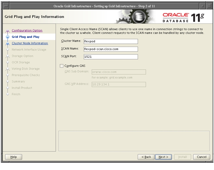The image size is (214, 170).
Task: Click the SCAN Port label
Action: 69,56
